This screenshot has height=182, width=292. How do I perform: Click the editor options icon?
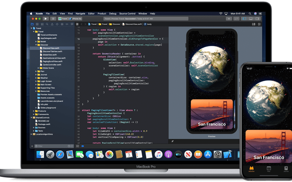click(254, 24)
